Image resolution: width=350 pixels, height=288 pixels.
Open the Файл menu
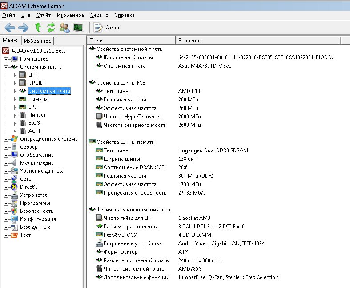point(8,15)
